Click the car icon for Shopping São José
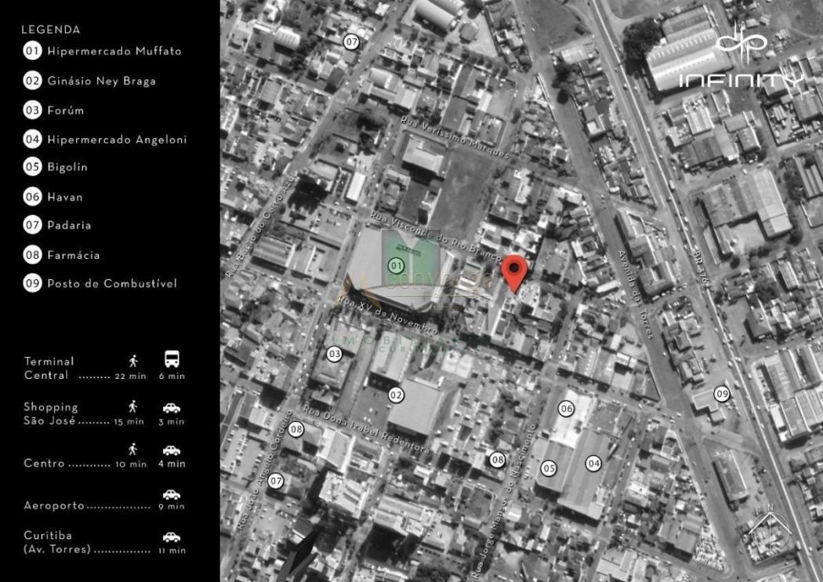Screen dimensions: 823x582 click(172, 408)
